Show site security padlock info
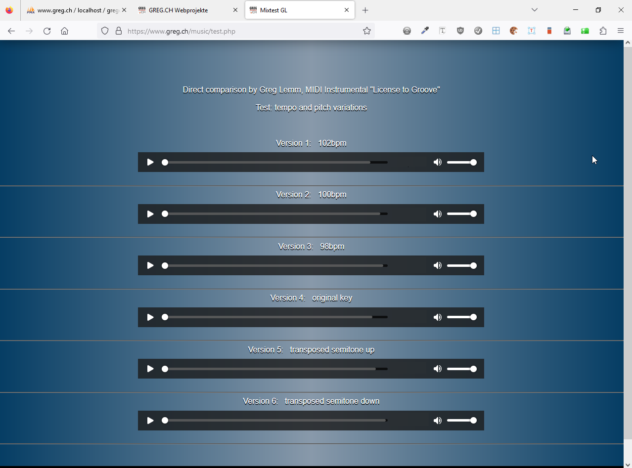The width and height of the screenshot is (632, 468). point(118,31)
